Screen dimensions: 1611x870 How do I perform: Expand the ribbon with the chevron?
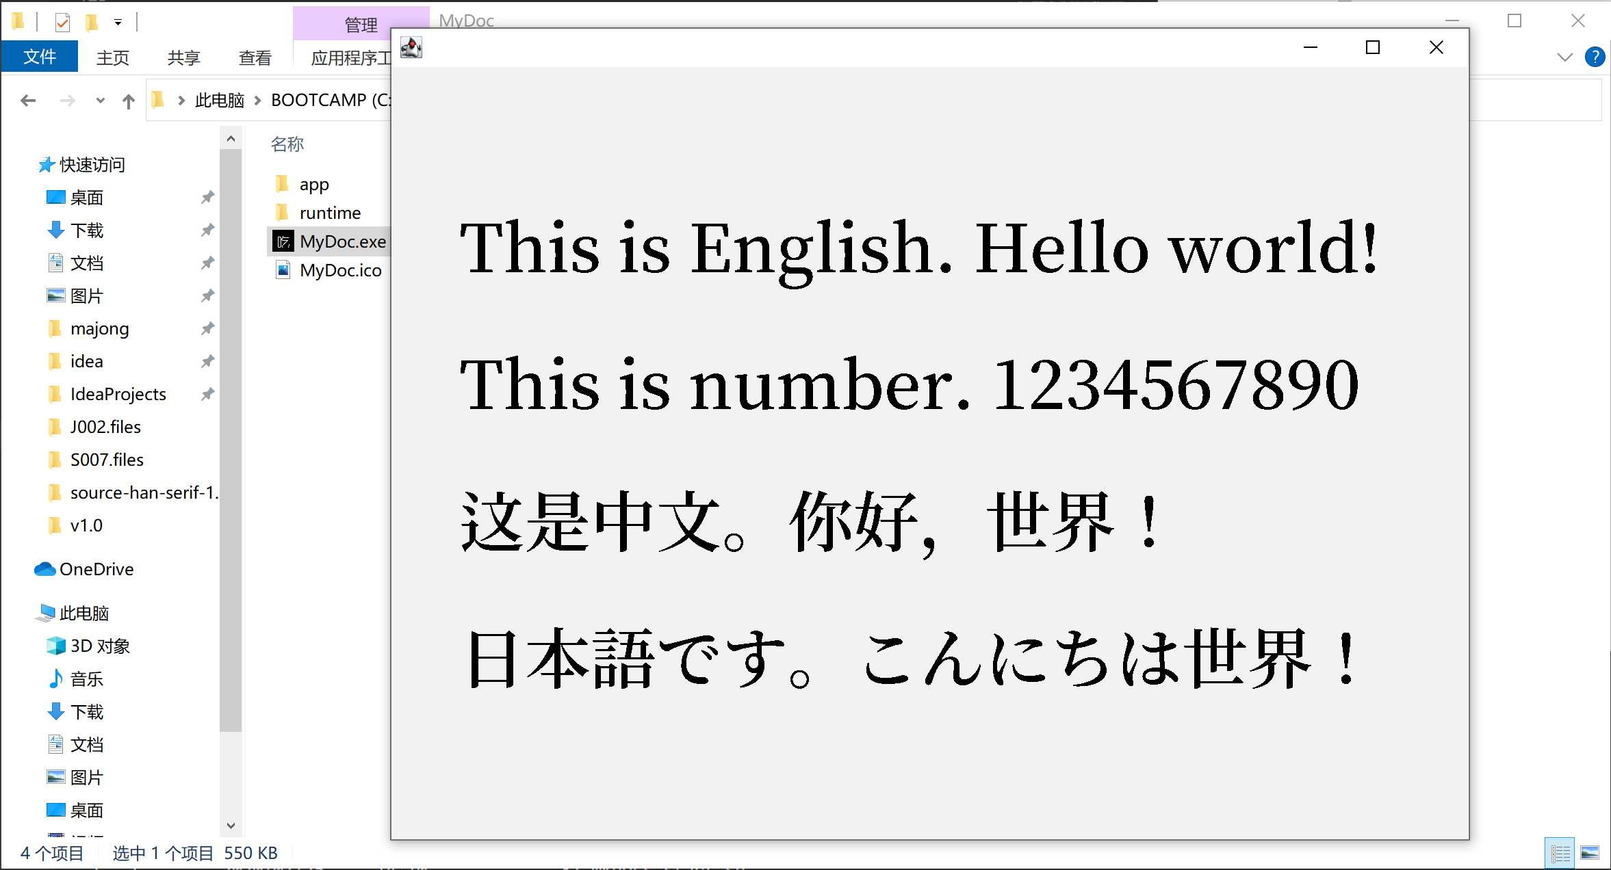(x=1564, y=57)
